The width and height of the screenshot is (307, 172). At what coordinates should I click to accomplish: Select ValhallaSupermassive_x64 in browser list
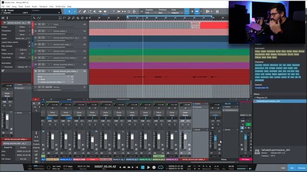pos(280,101)
